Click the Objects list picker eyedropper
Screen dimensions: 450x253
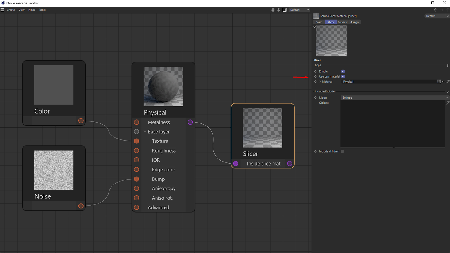coord(447,103)
